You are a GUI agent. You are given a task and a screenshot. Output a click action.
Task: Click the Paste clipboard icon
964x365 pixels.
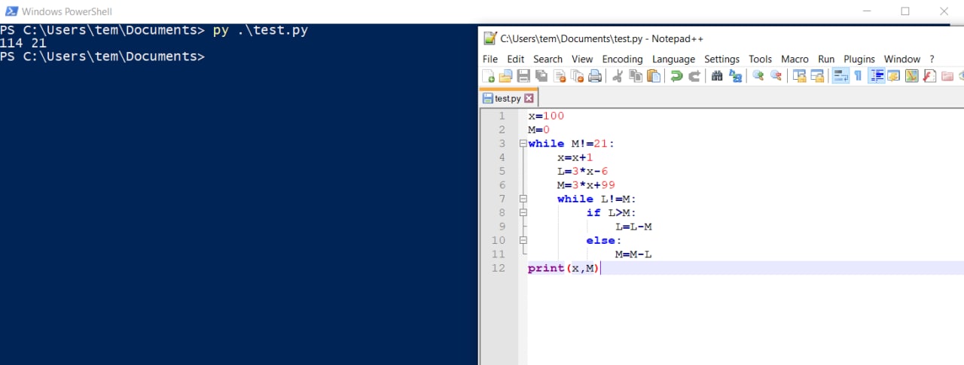(x=653, y=75)
